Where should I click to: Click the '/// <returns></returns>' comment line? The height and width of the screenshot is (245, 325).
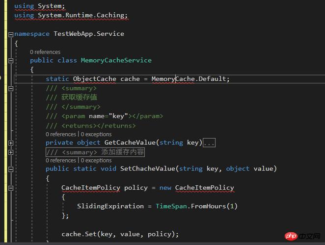91,125
